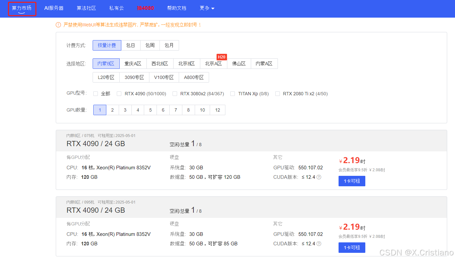Click the 内蒙B区 / 075机 header text
The width and height of the screenshot is (455, 260).
[80, 136]
